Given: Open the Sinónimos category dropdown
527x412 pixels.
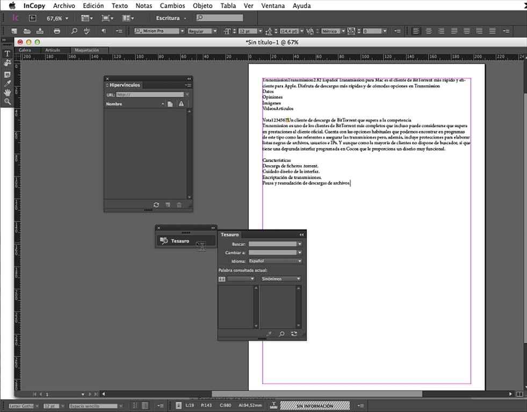Looking at the screenshot, I should (280, 279).
